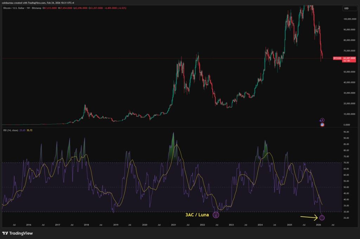The height and width of the screenshot is (239, 360).
Task: Open the Bitcoin / U.S. Dollar symbol name
Action: (13, 8)
